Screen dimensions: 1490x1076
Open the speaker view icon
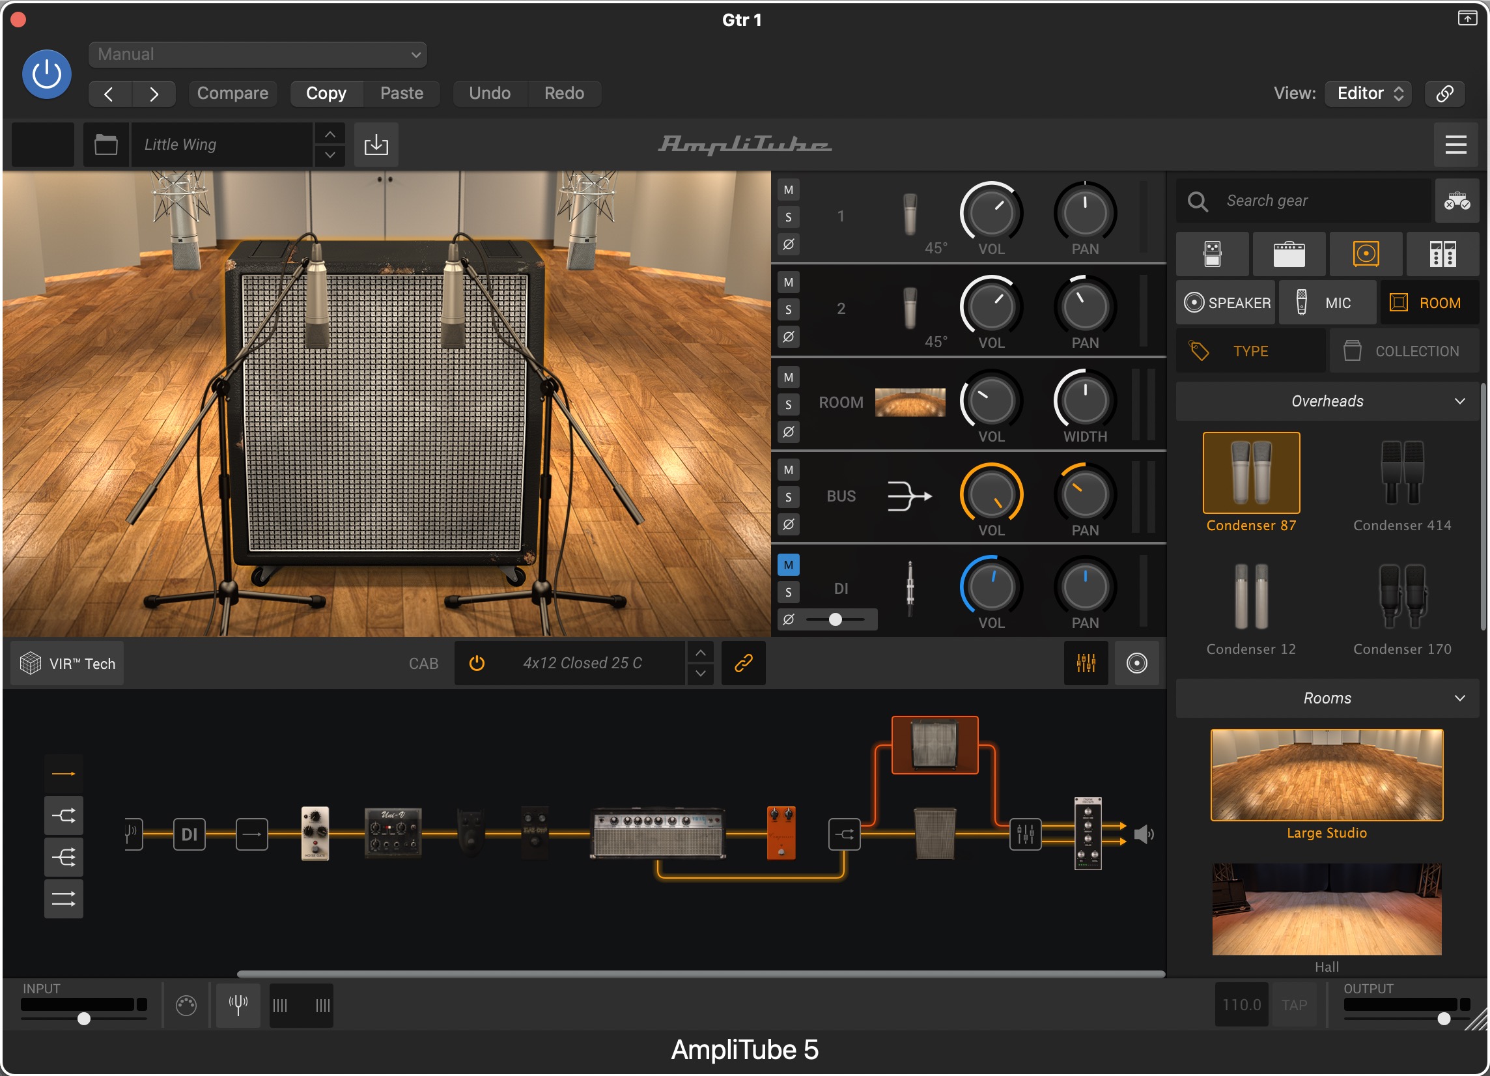tap(1136, 664)
